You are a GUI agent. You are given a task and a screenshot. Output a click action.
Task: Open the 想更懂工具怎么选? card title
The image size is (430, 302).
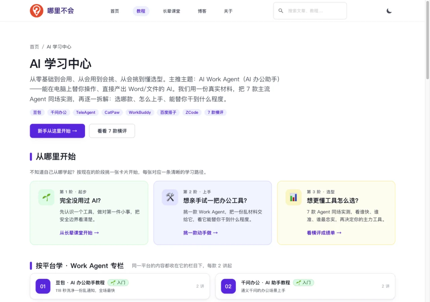333,201
